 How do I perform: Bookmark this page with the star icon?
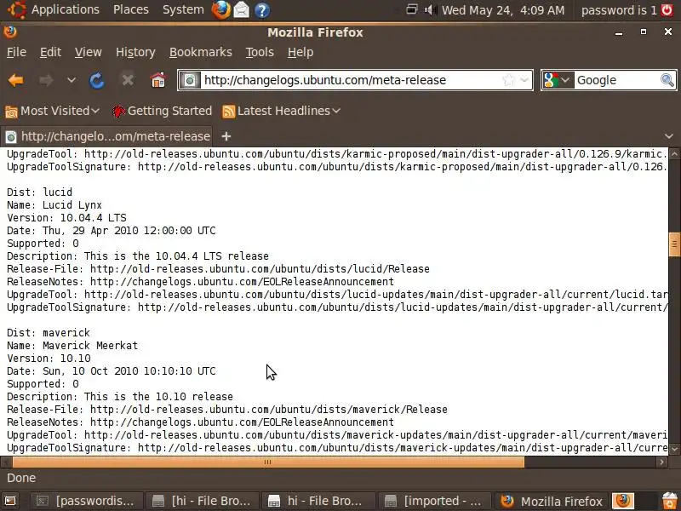click(x=508, y=80)
